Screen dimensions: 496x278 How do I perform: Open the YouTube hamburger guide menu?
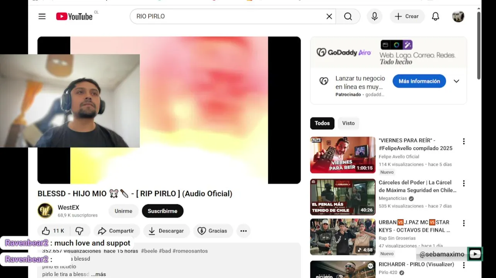coord(42,16)
